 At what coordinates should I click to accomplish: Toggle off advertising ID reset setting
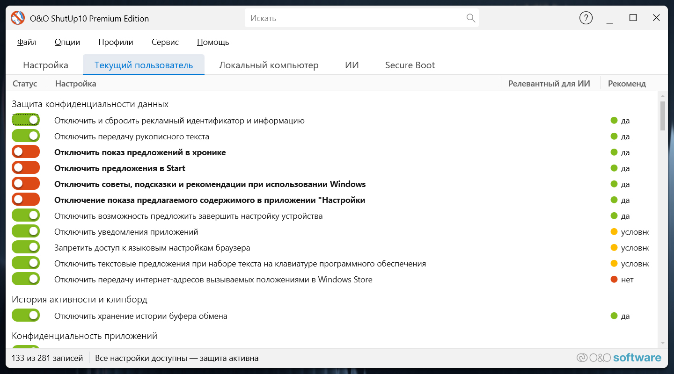coord(26,120)
